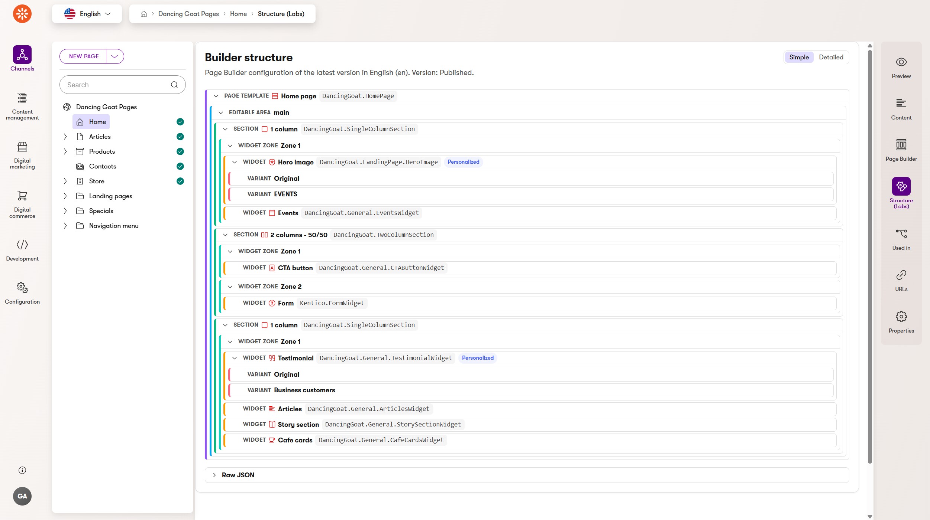Switch to the Page Builder tab
930x520 pixels.
tap(901, 150)
